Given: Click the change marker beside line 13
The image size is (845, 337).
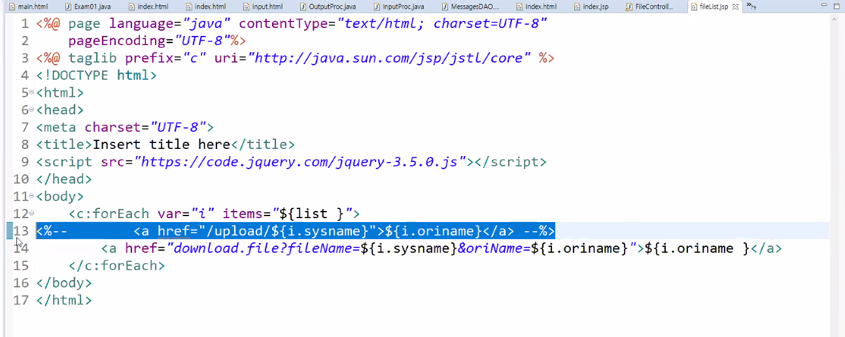Looking at the screenshot, I should 9,231.
